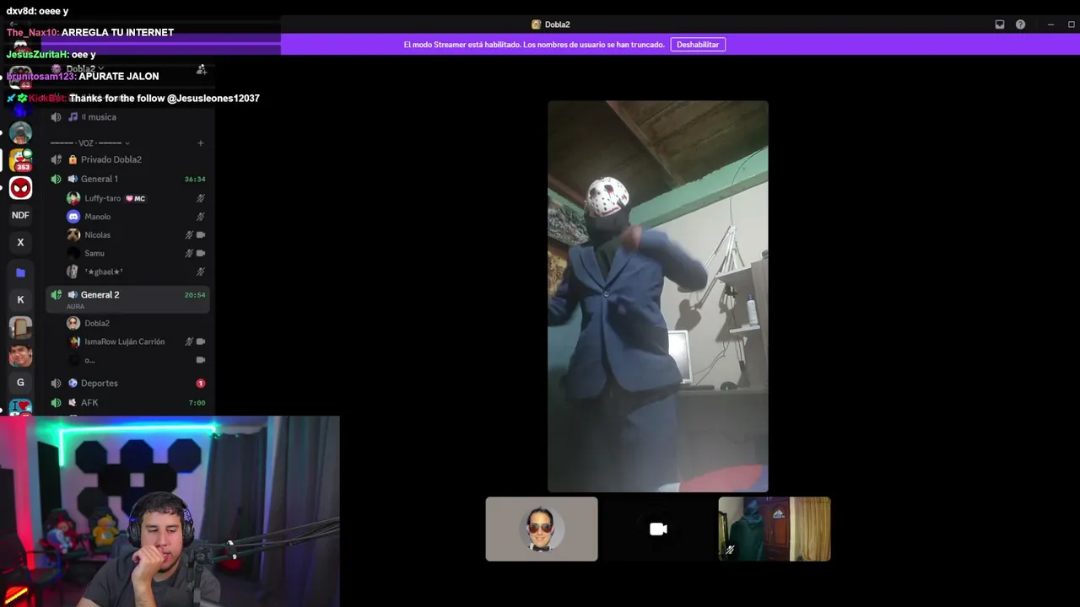Click ghael's muted microphone icon
Image resolution: width=1080 pixels, height=607 pixels.
(201, 271)
